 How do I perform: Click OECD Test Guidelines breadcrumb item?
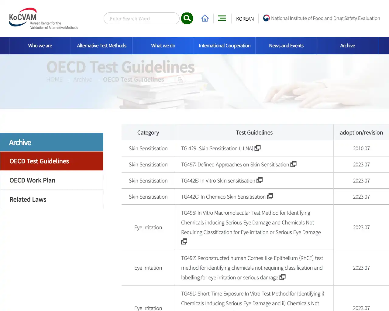(x=133, y=80)
